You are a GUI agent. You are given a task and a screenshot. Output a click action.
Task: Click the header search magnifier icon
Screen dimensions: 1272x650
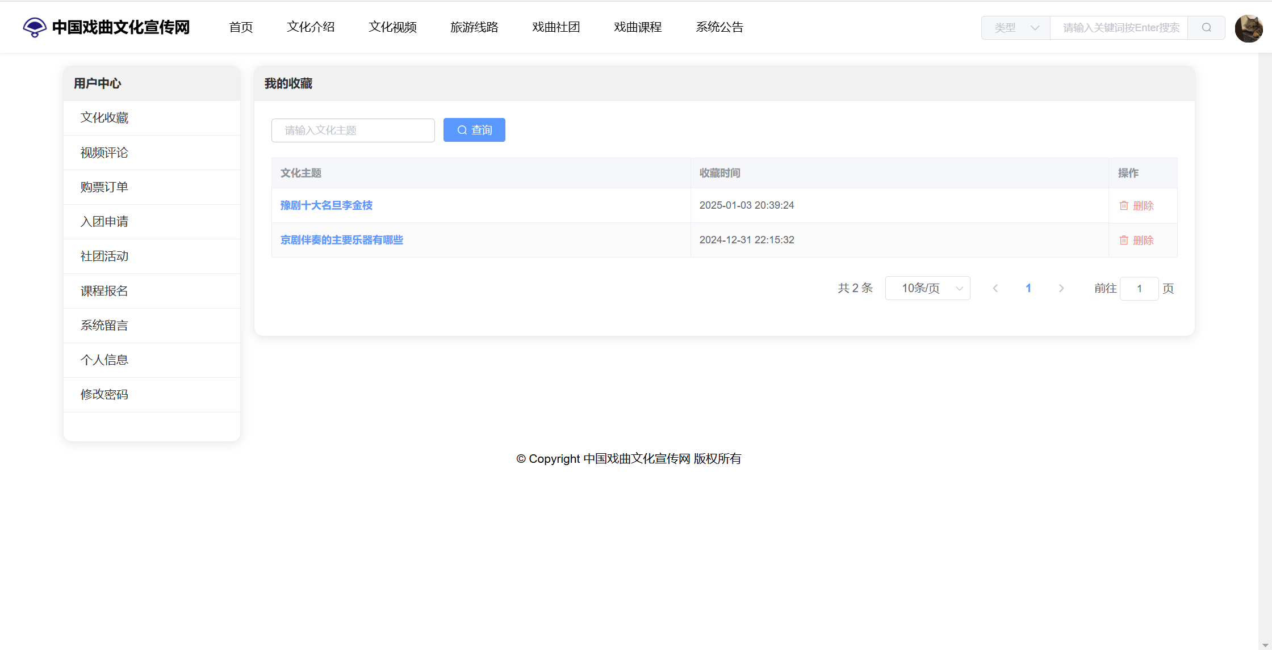1206,27
